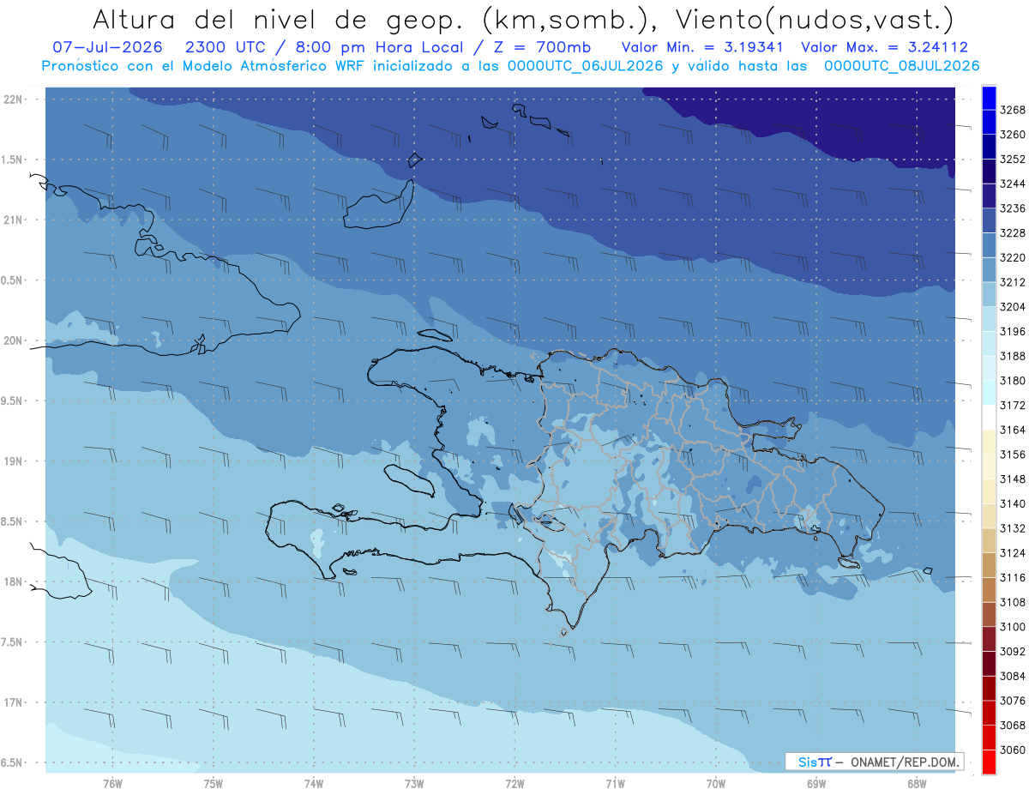Viewport: 1029px width, 795px height.
Task: Select the date text '07-Jul-2026'
Action: (x=107, y=47)
